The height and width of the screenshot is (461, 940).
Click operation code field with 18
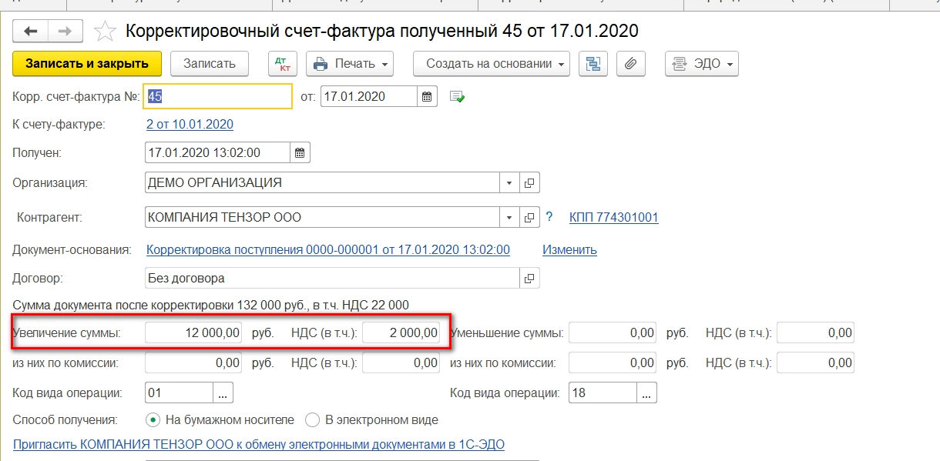click(x=603, y=393)
